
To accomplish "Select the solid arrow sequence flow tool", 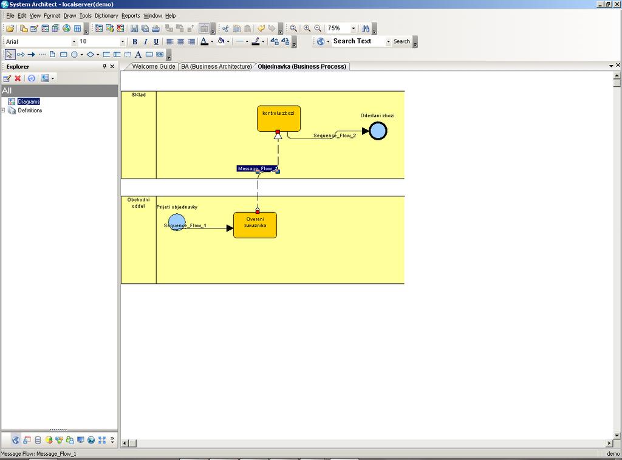I will click(32, 54).
